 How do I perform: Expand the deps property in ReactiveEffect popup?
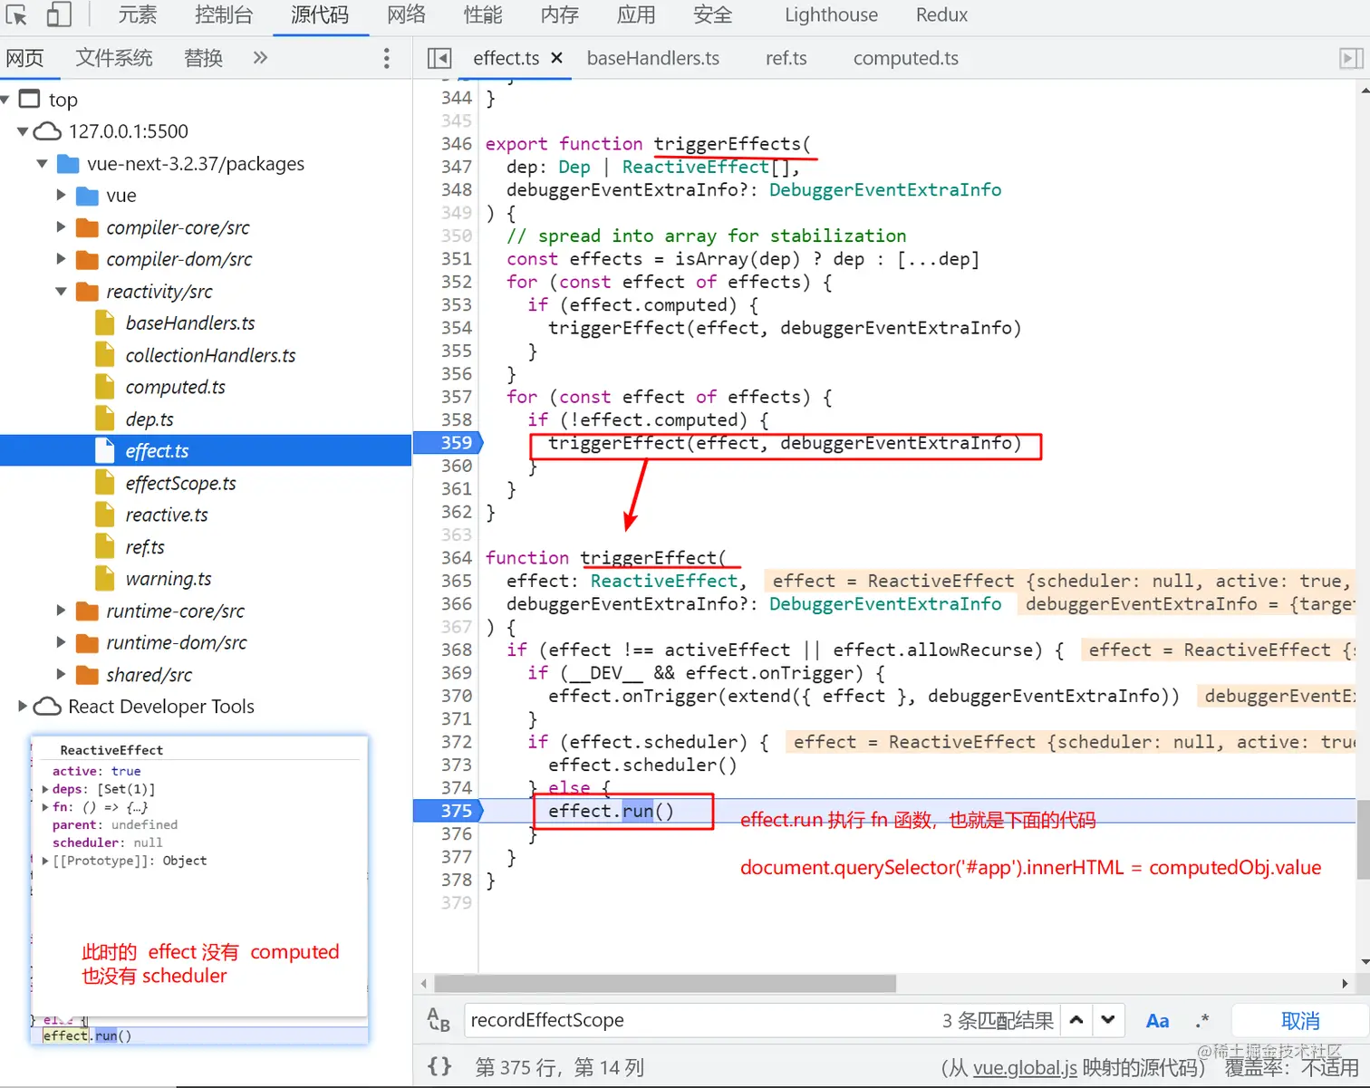45,789
